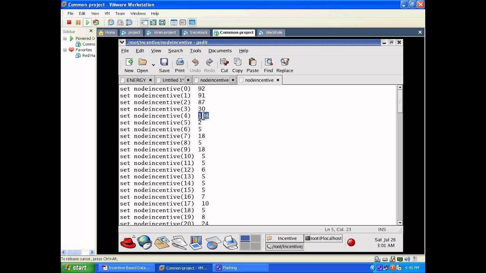Image resolution: width=486 pixels, height=273 pixels.
Task: Click the gedit vertical scrollbar down arrow
Action: pyautogui.click(x=400, y=223)
